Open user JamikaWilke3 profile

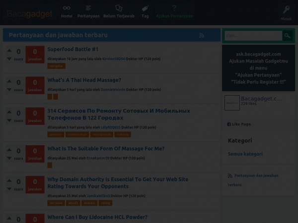[x=98, y=196]
